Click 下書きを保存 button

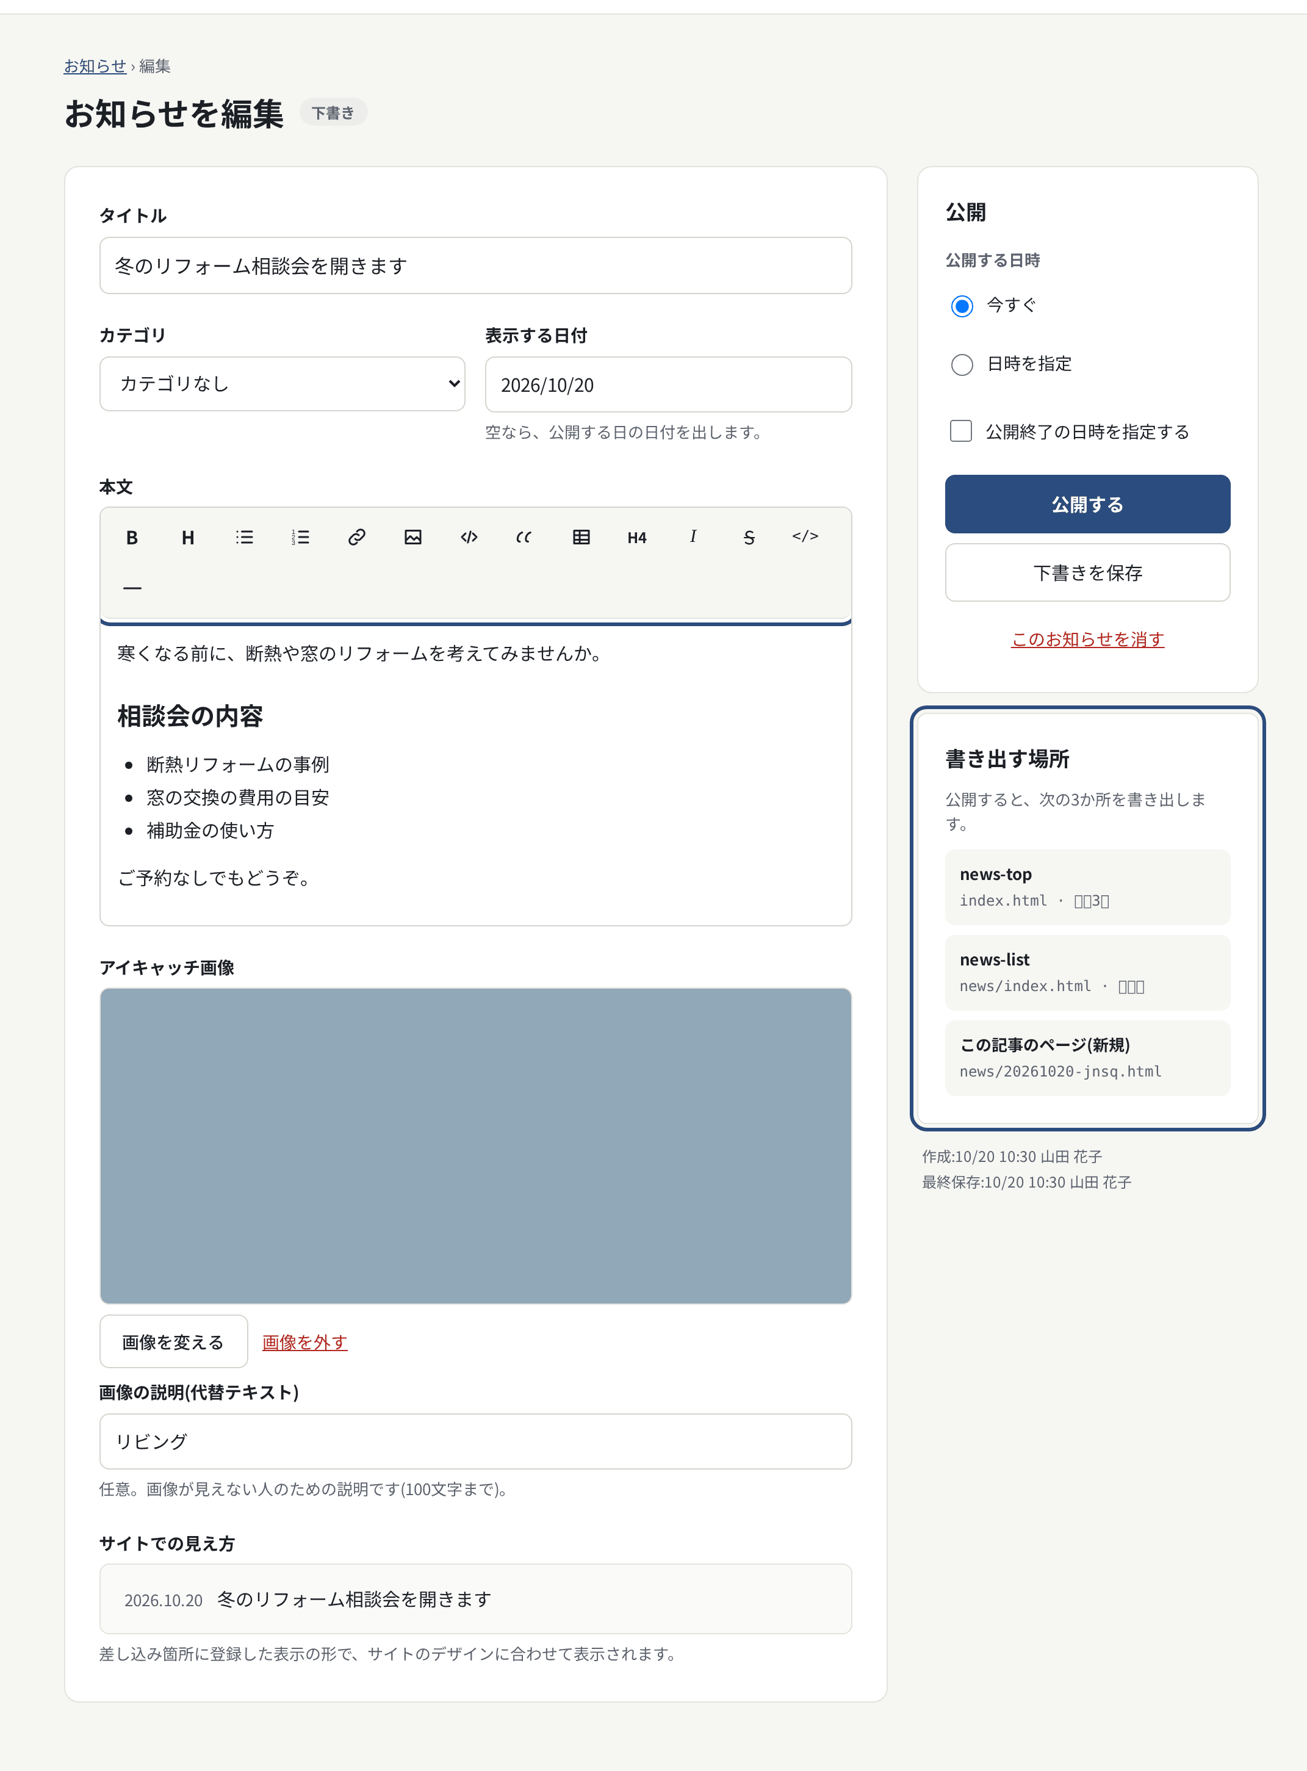coord(1087,572)
